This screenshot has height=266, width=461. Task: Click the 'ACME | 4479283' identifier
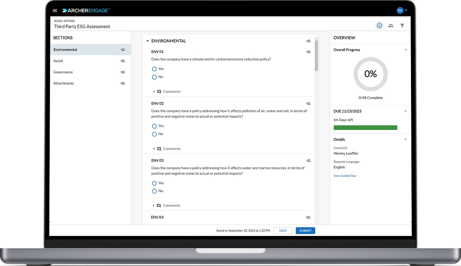click(64, 21)
